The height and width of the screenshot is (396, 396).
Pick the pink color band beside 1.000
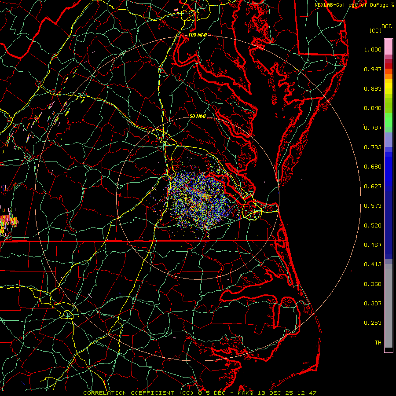click(389, 47)
